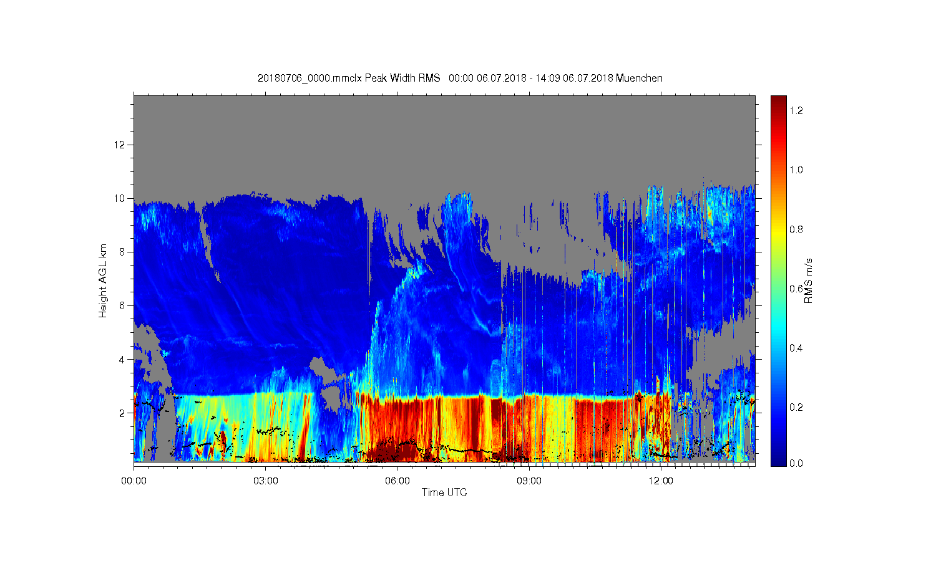
Task: Click the colorbar value 0.8
Action: click(796, 229)
